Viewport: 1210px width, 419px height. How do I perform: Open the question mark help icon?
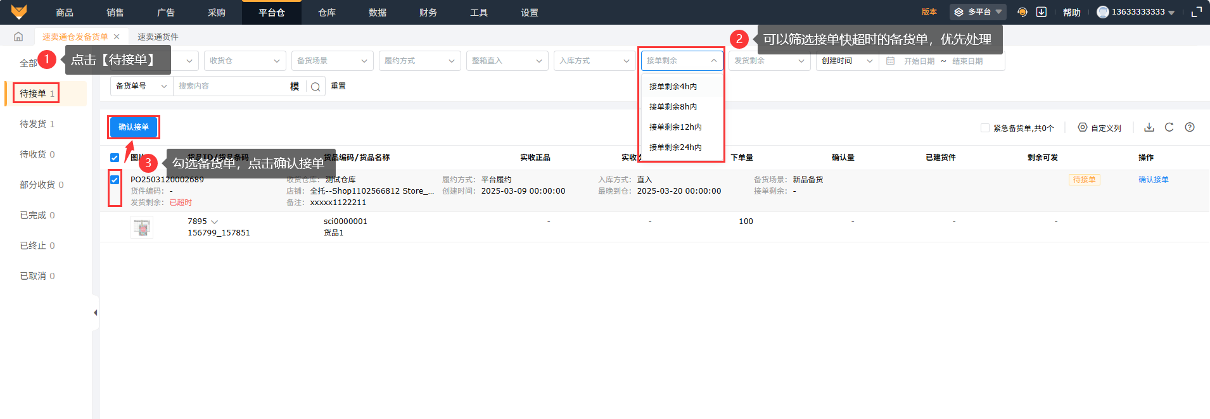1190,127
